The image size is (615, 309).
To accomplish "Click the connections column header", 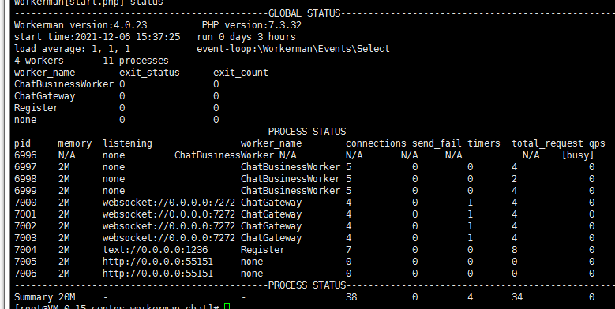I will 376,143.
